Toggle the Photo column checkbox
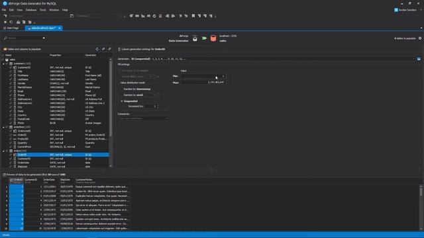424x238 pixels. click(11, 123)
